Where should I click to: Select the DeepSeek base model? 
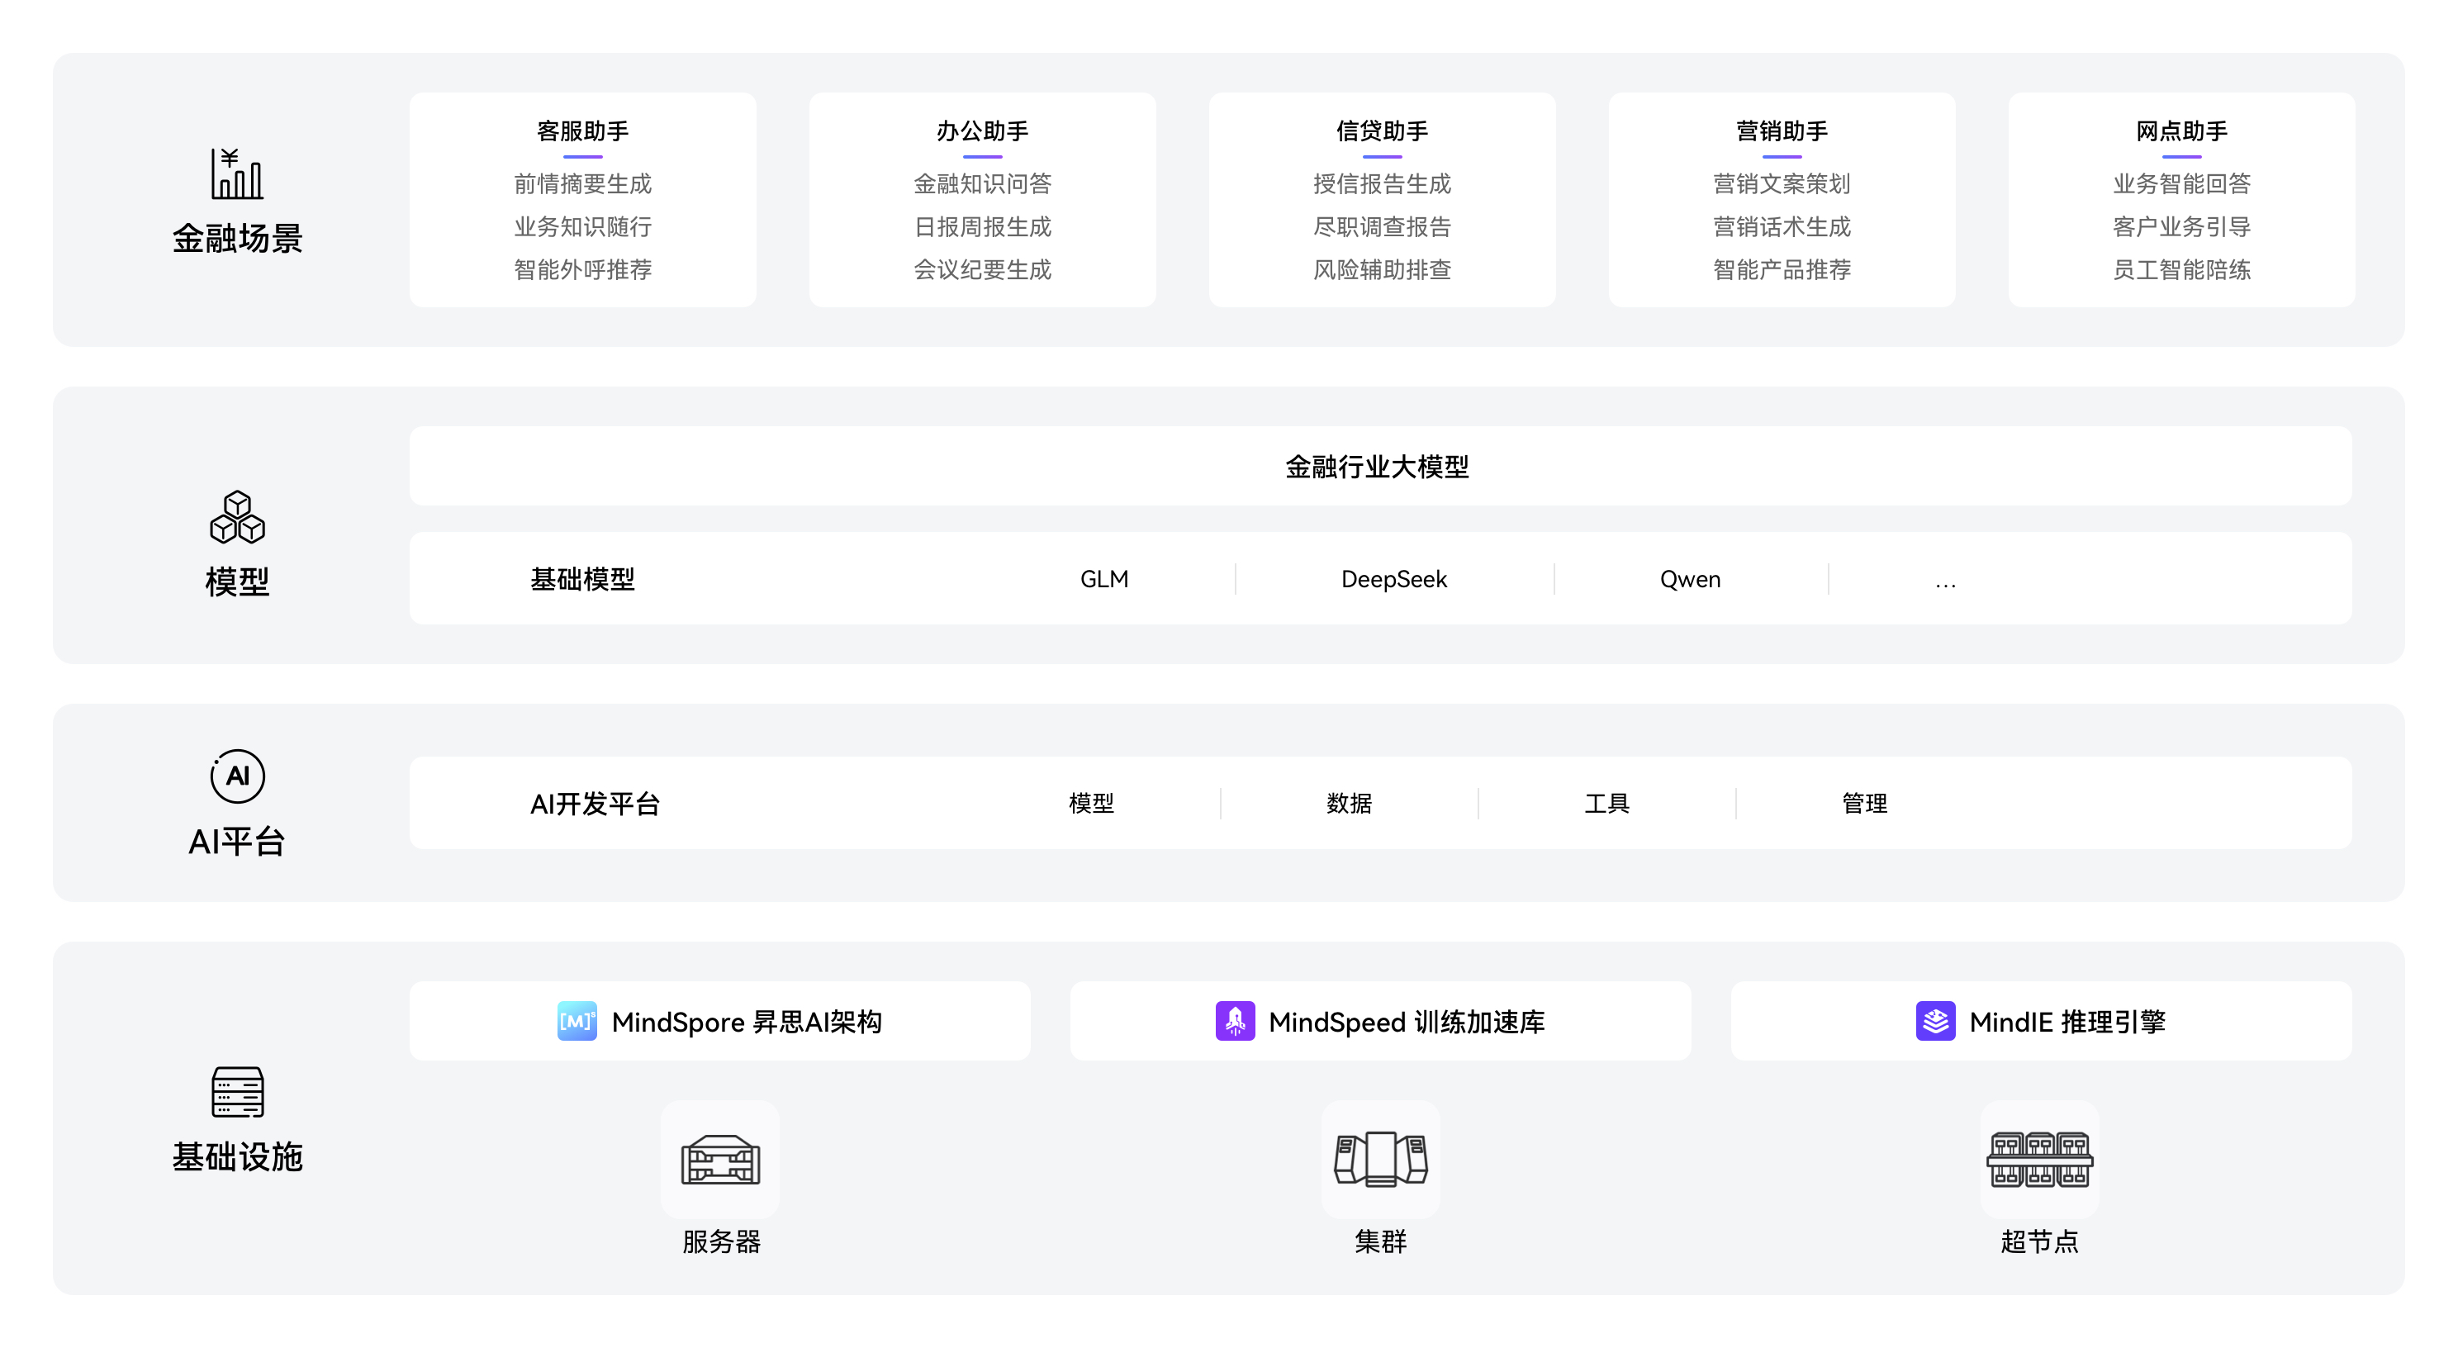click(x=1394, y=579)
